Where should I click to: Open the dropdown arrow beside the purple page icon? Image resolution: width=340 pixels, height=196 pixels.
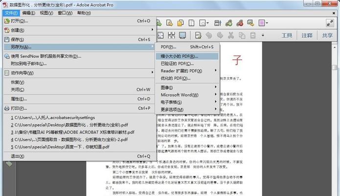coord(267,23)
